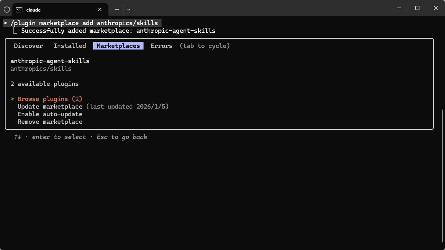Image resolution: width=445 pixels, height=250 pixels.
Task: Click the /plugin marketplace add command line
Action: pyautogui.click(x=84, y=23)
